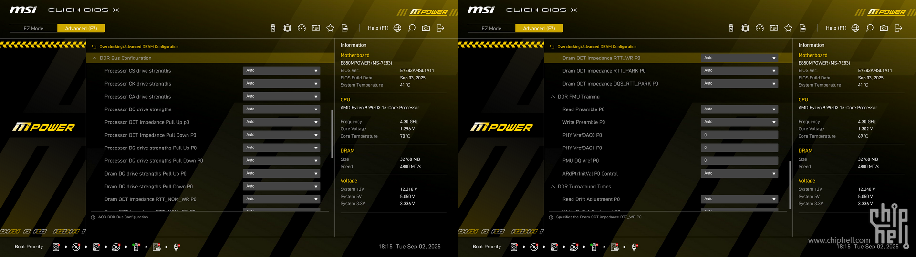Open Processor ODT impedance Pull Up p0 dropdown
916x257 pixels.
pyautogui.click(x=281, y=122)
